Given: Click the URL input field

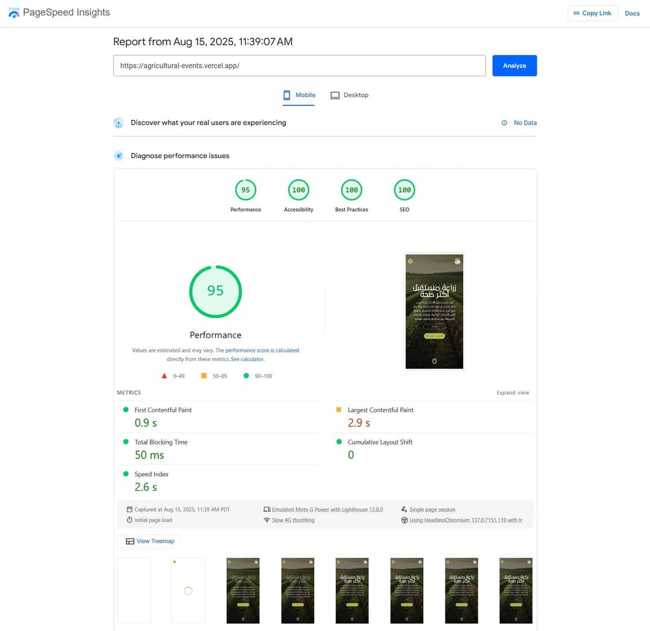Looking at the screenshot, I should pyautogui.click(x=299, y=66).
